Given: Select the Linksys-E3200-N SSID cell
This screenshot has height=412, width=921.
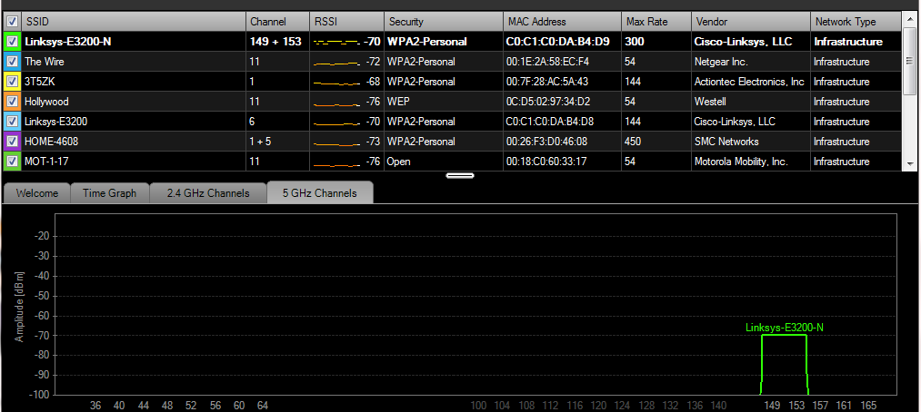Looking at the screenshot, I should click(134, 42).
